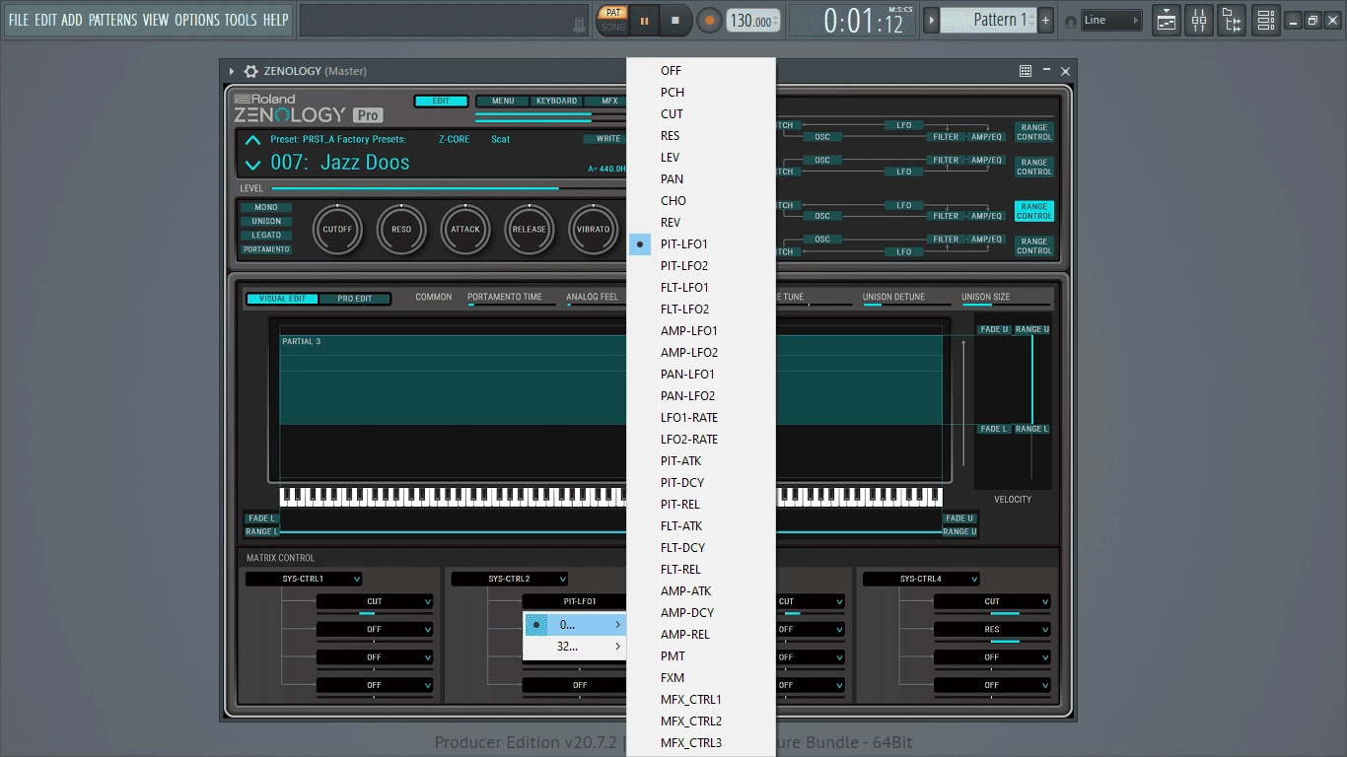1347x757 pixels.
Task: Click the RESO knob
Action: click(x=401, y=229)
